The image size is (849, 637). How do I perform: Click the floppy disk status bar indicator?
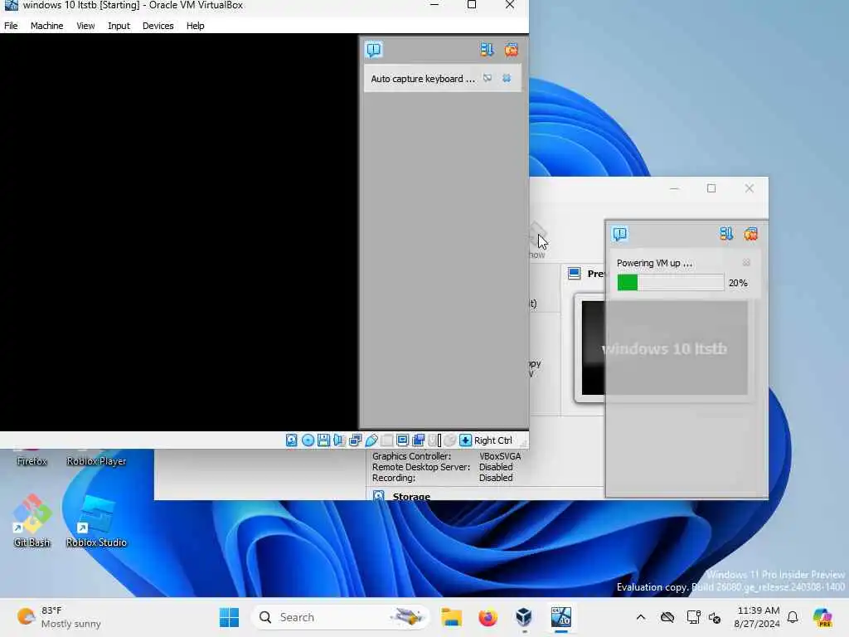point(323,440)
